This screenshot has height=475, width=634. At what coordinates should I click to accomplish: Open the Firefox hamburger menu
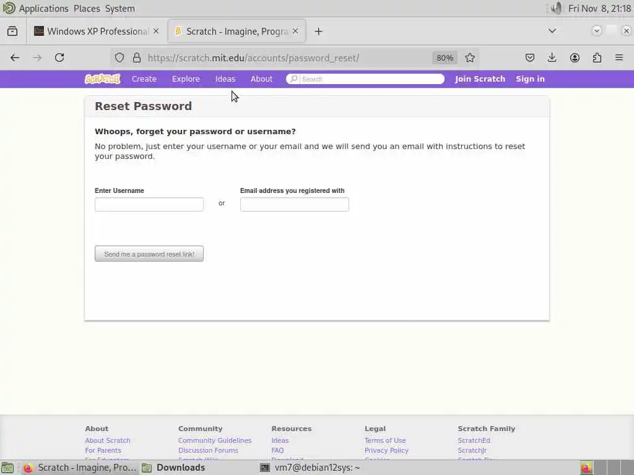(619, 58)
